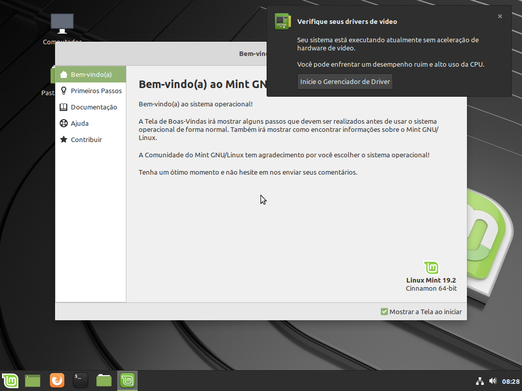Click the Linux Mint 19.2 version text
The height and width of the screenshot is (391, 522).
coord(431,281)
